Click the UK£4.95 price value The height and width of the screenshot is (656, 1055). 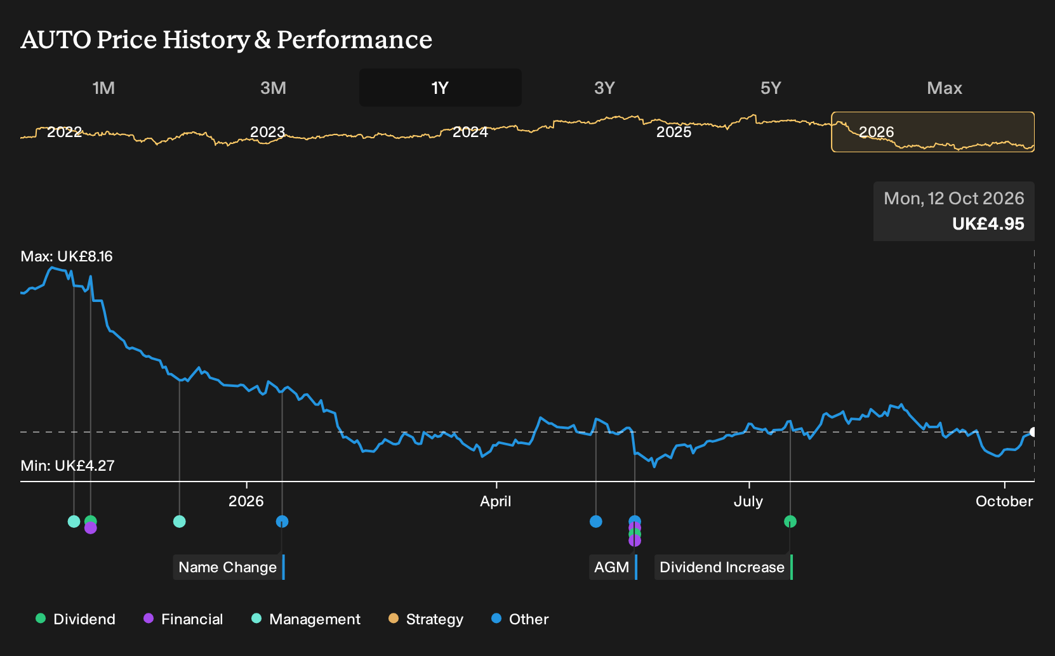click(988, 224)
